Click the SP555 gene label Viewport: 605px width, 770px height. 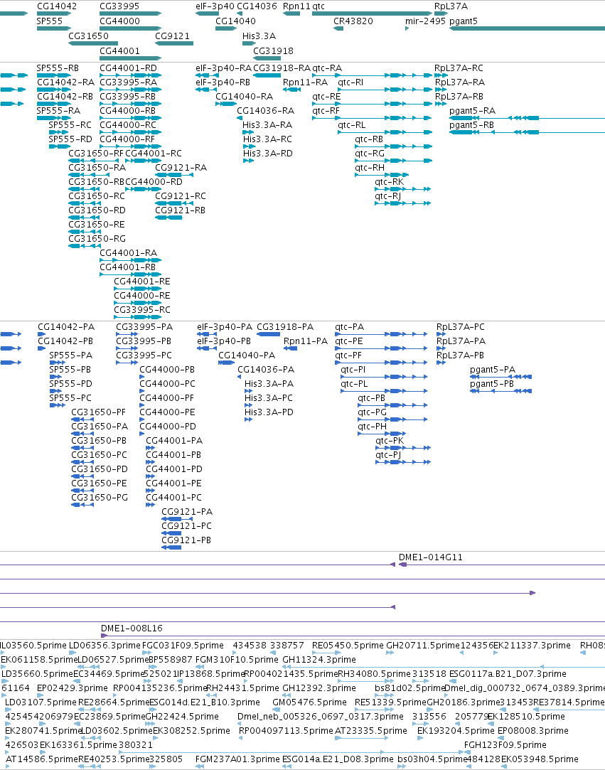point(50,21)
